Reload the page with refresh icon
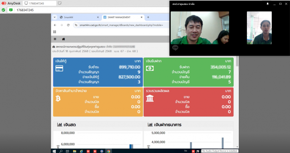Viewport: 290px width, 153px height. coord(68,25)
